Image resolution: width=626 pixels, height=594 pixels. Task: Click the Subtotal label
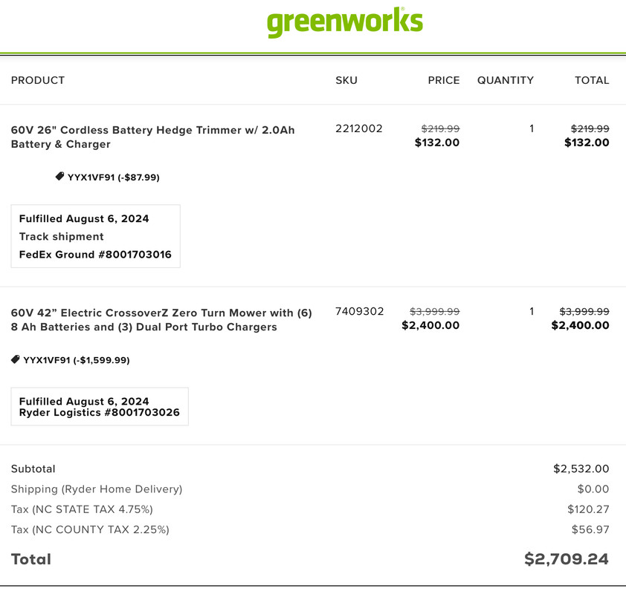[x=33, y=469]
